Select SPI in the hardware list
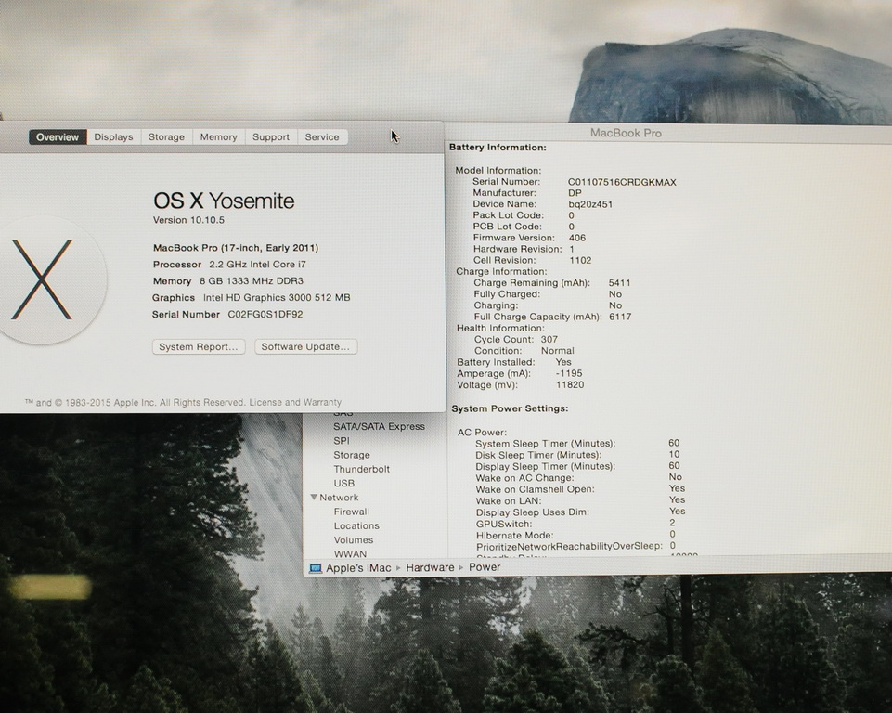The height and width of the screenshot is (713, 892). coord(342,440)
